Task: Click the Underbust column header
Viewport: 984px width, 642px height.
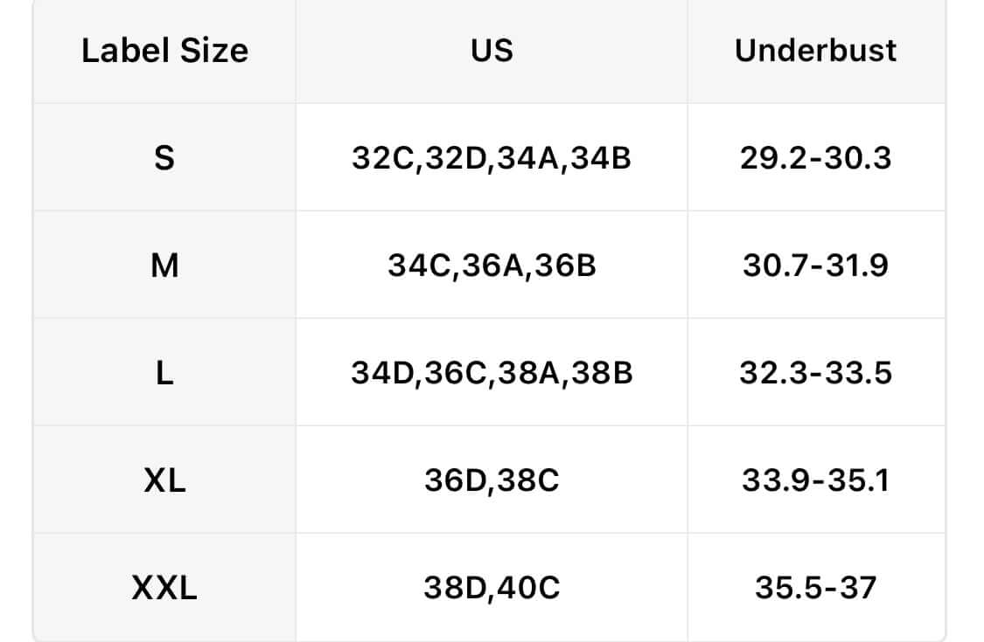Action: [815, 51]
